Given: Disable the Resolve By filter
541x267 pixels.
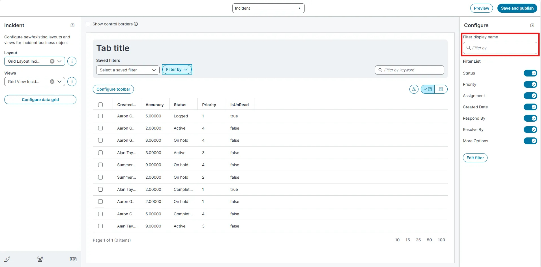Looking at the screenshot, I should 530,130.
